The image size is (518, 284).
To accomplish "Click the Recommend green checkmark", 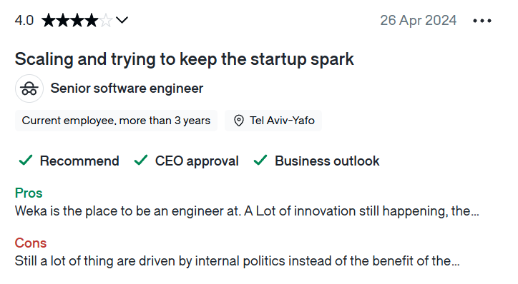I will (26, 161).
